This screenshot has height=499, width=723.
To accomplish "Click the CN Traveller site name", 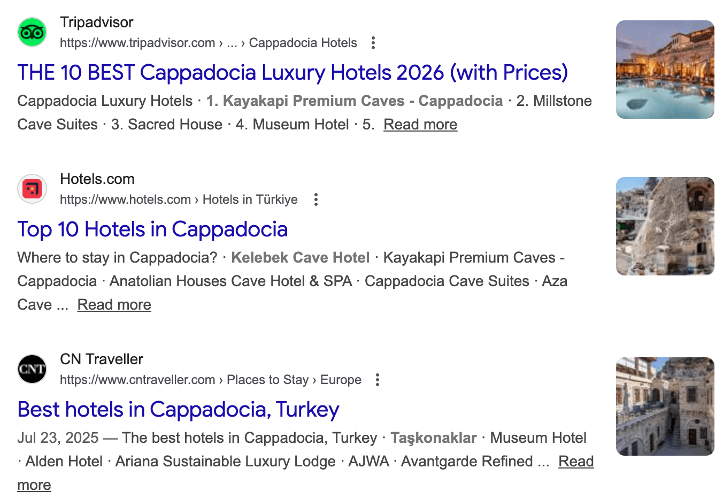I will [101, 359].
